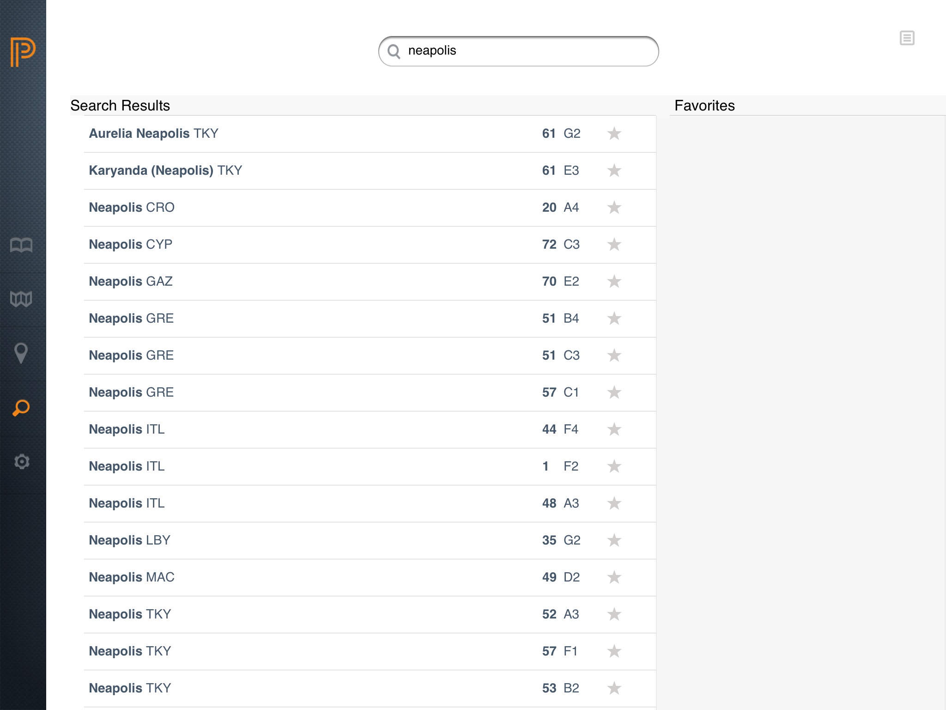Toggle favorite star for Neapolis MAC

(x=614, y=577)
